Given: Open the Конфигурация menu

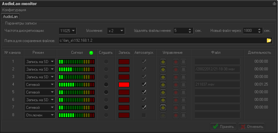Looking at the screenshot, I should [x=14, y=10].
